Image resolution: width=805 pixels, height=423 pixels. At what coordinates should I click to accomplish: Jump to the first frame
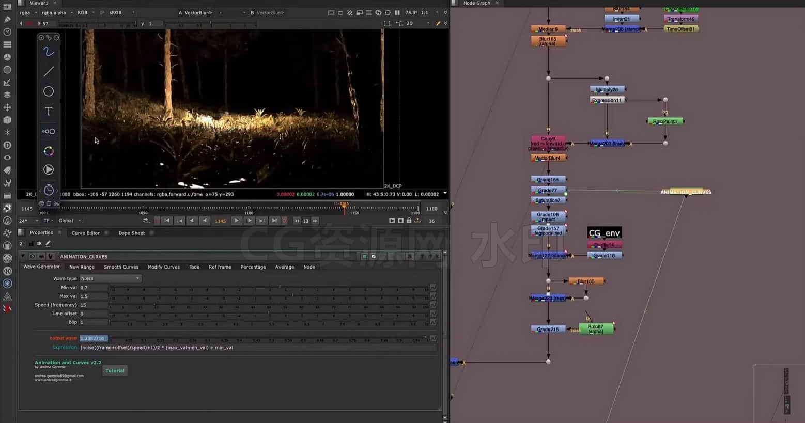tap(167, 221)
